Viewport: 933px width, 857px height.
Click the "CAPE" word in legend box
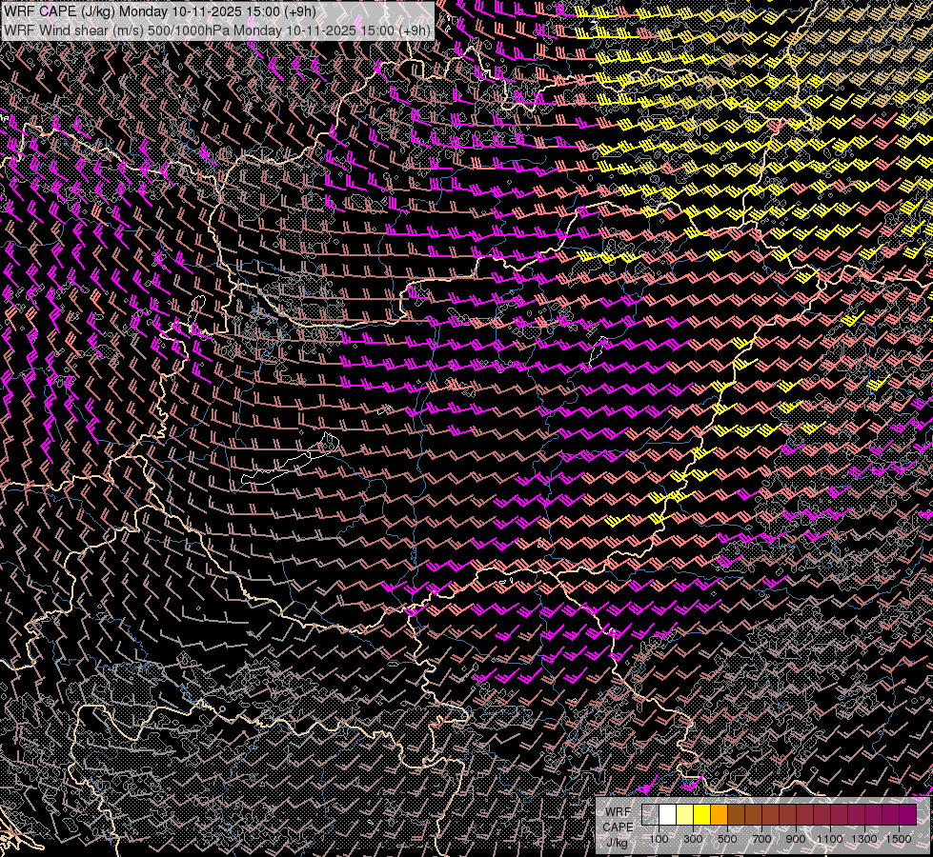(618, 827)
